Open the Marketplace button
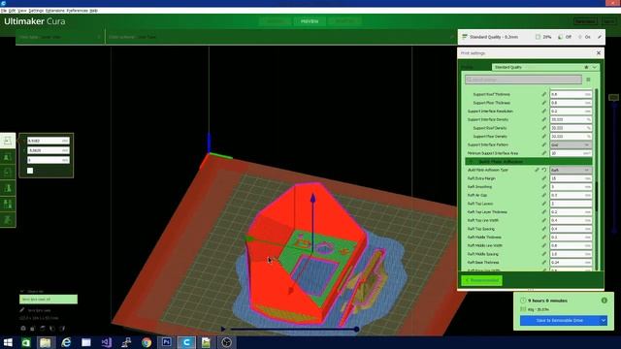Viewport: 621px width, 349px height. tap(585, 21)
